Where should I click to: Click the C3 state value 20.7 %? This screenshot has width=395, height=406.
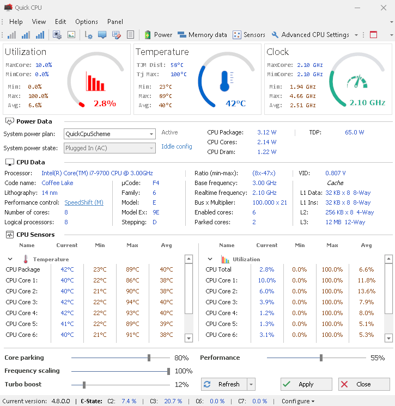173,401
